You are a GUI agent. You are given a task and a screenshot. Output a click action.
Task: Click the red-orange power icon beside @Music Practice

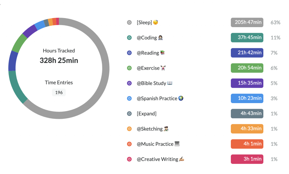coord(129,144)
